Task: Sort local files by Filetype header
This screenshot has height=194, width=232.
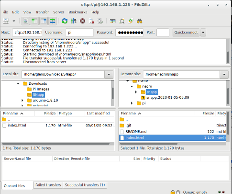Action: 71,114
